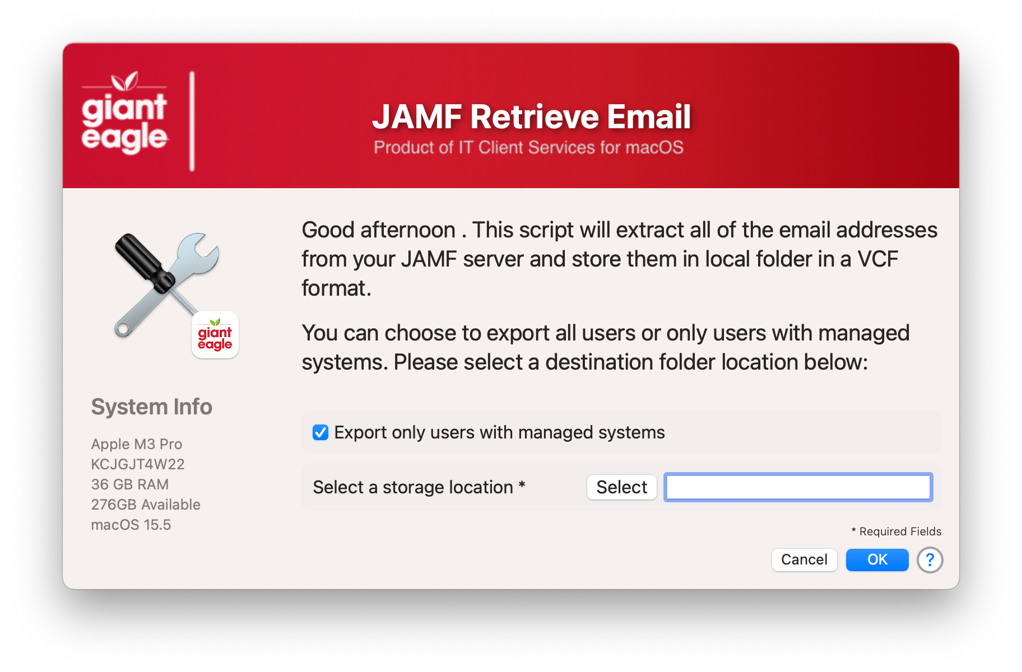Image resolution: width=1022 pixels, height=672 pixels.
Task: Uncheck Export only users with managed systems
Action: pos(320,432)
